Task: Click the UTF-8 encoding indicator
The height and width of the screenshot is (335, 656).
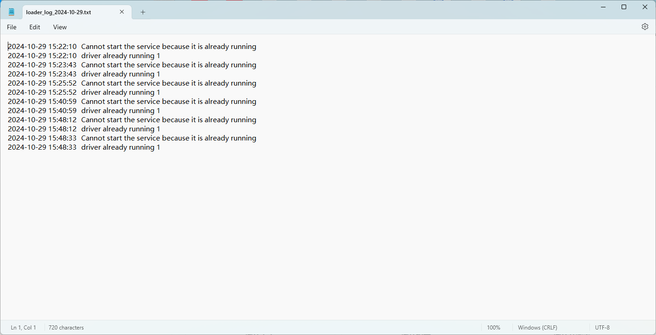Action: click(602, 328)
